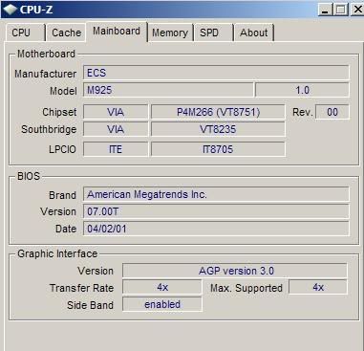Click the Max. Supported value 4x
Screen dimensions: 364x351
318,287
